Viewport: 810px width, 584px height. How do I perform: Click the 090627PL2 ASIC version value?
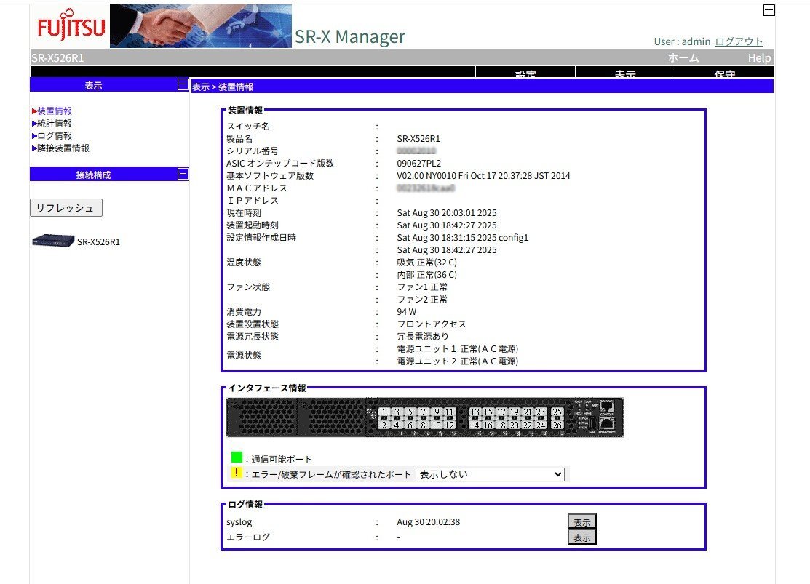point(419,163)
